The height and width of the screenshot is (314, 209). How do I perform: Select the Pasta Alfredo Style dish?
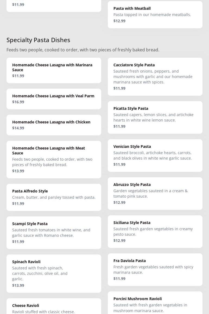click(54, 197)
